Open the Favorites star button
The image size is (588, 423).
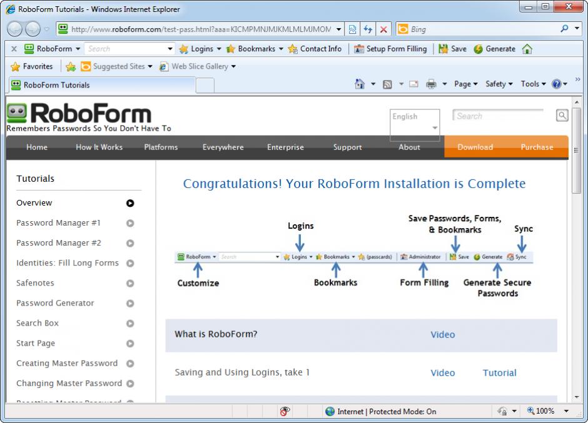[x=31, y=66]
